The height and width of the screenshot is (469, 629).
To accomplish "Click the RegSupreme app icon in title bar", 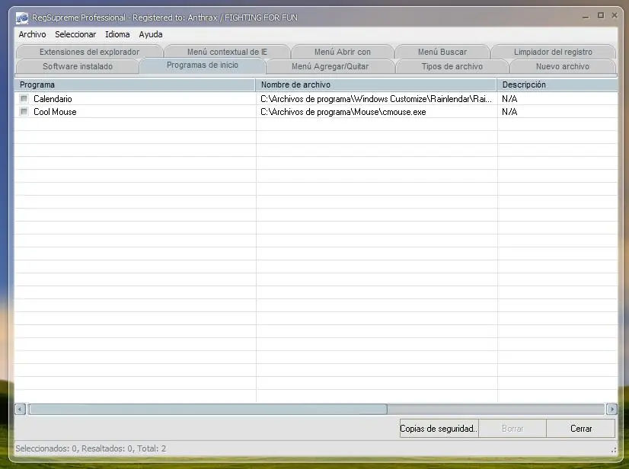I will pyautogui.click(x=22, y=18).
